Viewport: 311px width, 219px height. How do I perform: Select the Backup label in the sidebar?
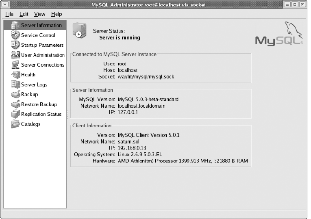29,94
